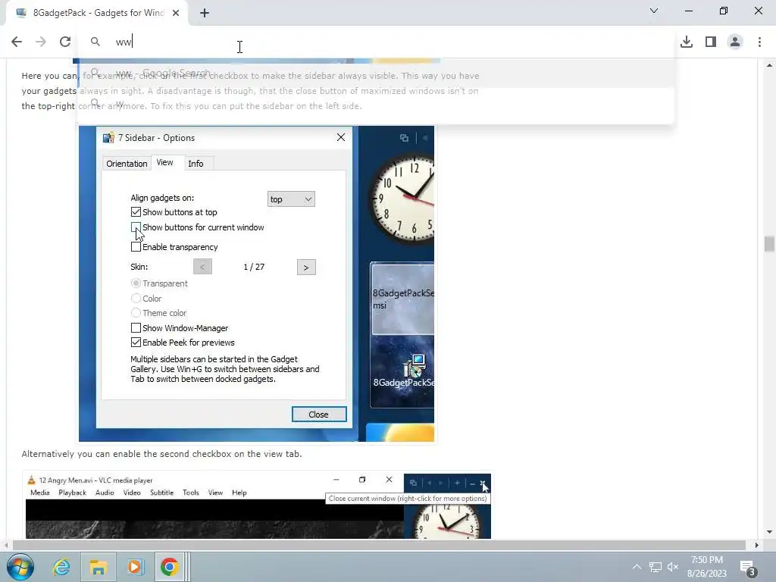This screenshot has width=776, height=582.
Task: Open the Media menu in the VLC image
Action: [39, 493]
